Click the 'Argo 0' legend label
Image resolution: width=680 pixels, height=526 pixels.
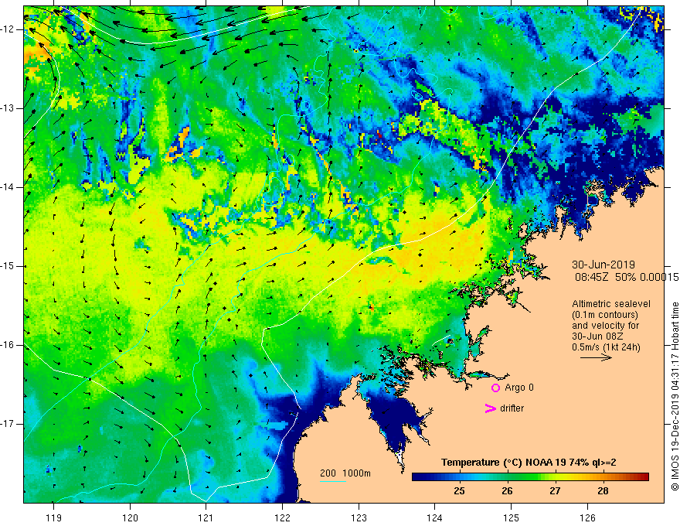tap(519, 388)
